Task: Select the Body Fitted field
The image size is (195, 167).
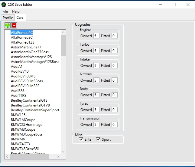Action: (114, 95)
